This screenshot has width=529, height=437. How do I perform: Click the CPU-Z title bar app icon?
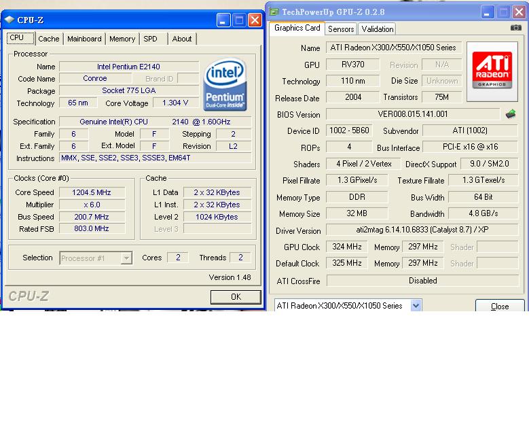pyautogui.click(x=10, y=20)
